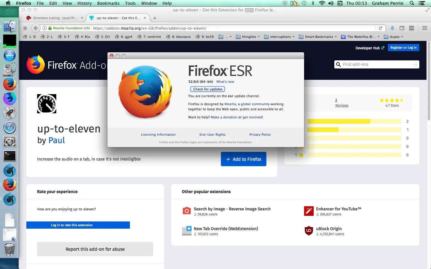The width and height of the screenshot is (431, 269).
Task: Open the Apple menu
Action: [x=8, y=3]
